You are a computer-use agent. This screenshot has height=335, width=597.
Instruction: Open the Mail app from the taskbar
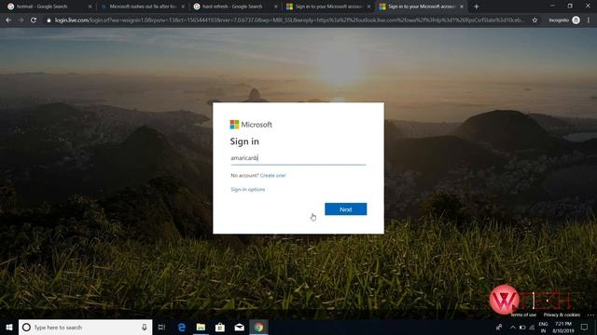pyautogui.click(x=239, y=327)
